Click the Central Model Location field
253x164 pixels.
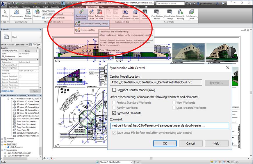(x=156, y=83)
